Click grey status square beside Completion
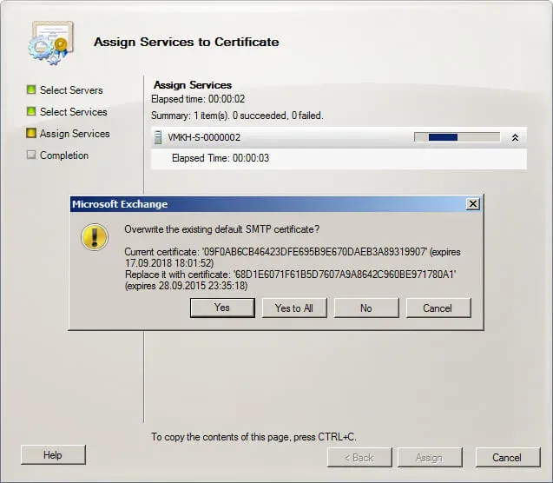The height and width of the screenshot is (483, 553). coord(31,155)
